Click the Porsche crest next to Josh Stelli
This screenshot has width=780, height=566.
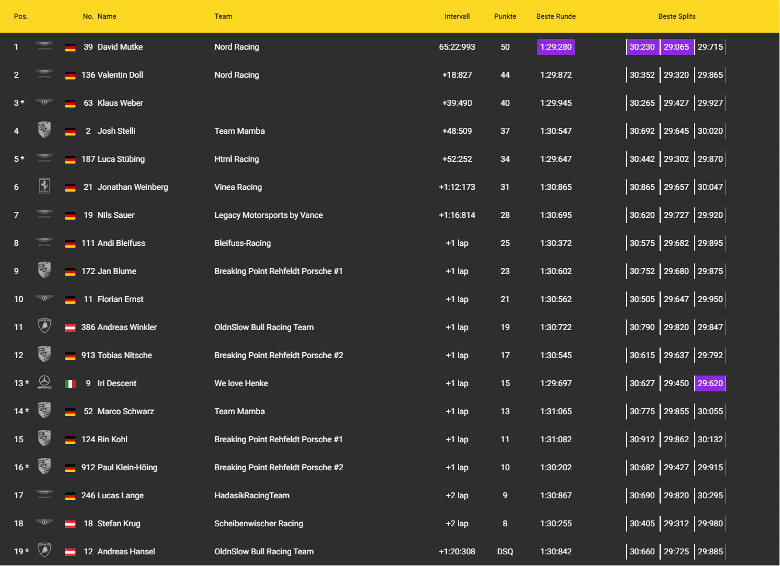44,130
